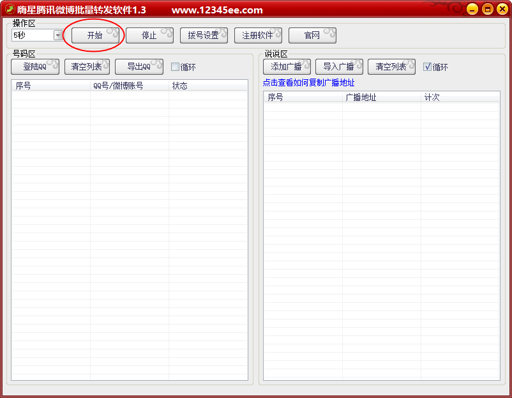Click the 导入广播 import broadcast button
Screen dimensions: 512x398
tap(339, 66)
